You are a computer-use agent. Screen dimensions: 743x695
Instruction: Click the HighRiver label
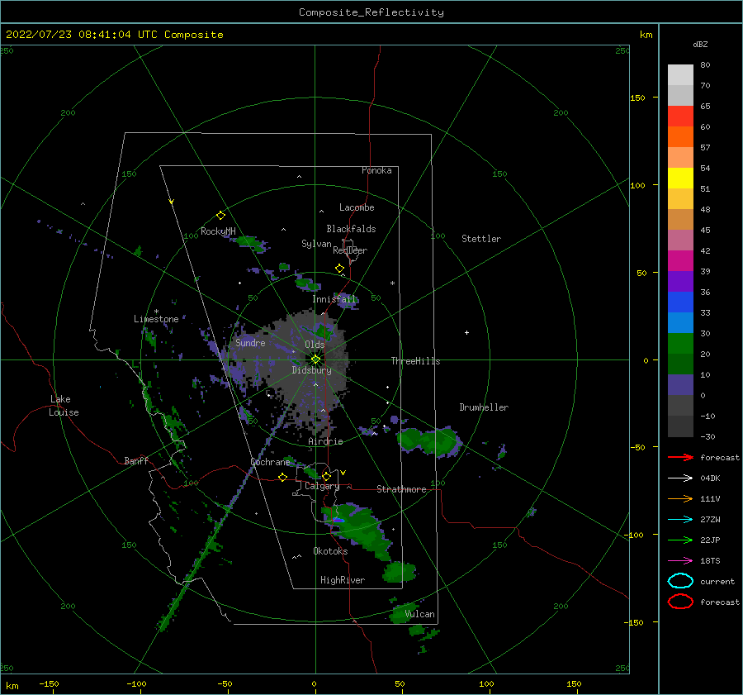click(343, 580)
